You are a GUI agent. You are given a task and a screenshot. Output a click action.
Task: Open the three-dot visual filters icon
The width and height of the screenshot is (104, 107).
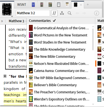[x=62, y=13]
